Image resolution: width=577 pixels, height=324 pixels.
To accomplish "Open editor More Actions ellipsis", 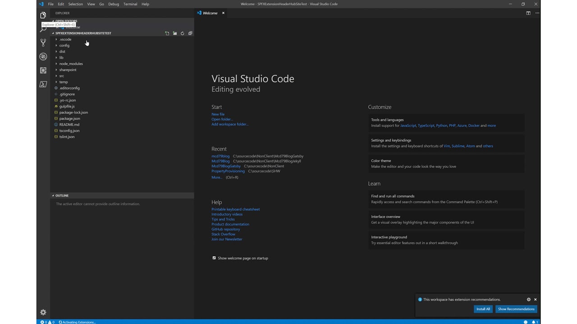I will 537,13.
